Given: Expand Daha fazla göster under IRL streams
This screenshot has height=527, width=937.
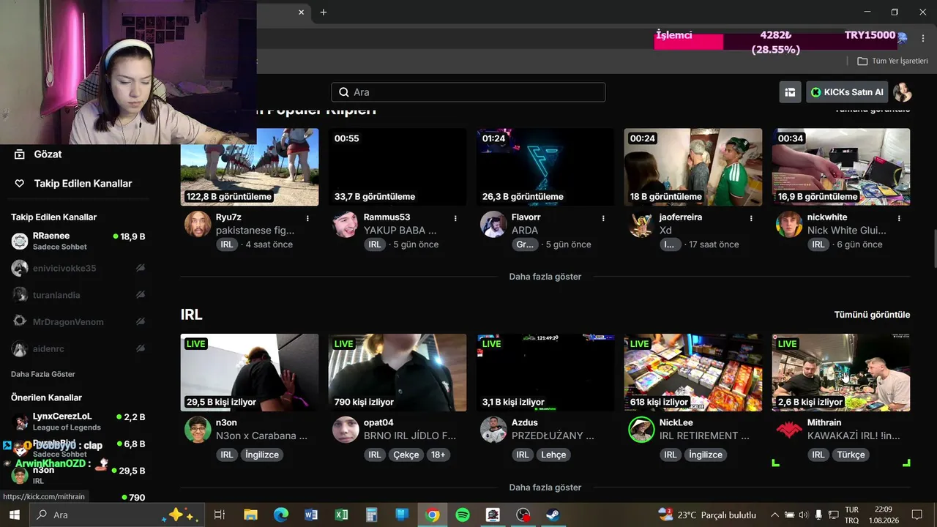Looking at the screenshot, I should [x=545, y=487].
